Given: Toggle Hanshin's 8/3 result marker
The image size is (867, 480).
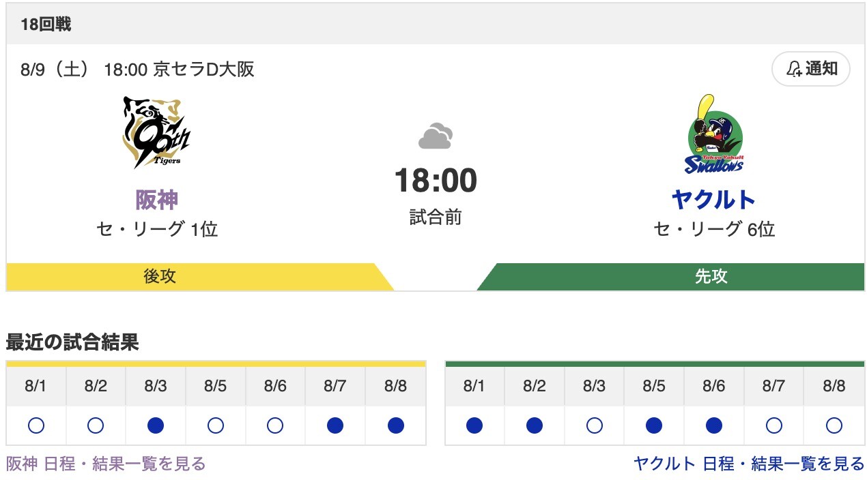Looking at the screenshot, I should click(156, 426).
